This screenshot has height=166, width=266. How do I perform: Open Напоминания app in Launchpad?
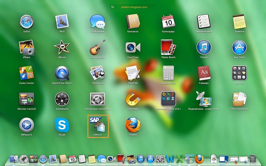point(204,22)
